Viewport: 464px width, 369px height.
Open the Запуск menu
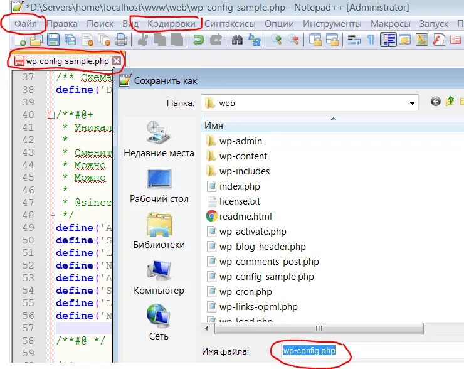(434, 24)
